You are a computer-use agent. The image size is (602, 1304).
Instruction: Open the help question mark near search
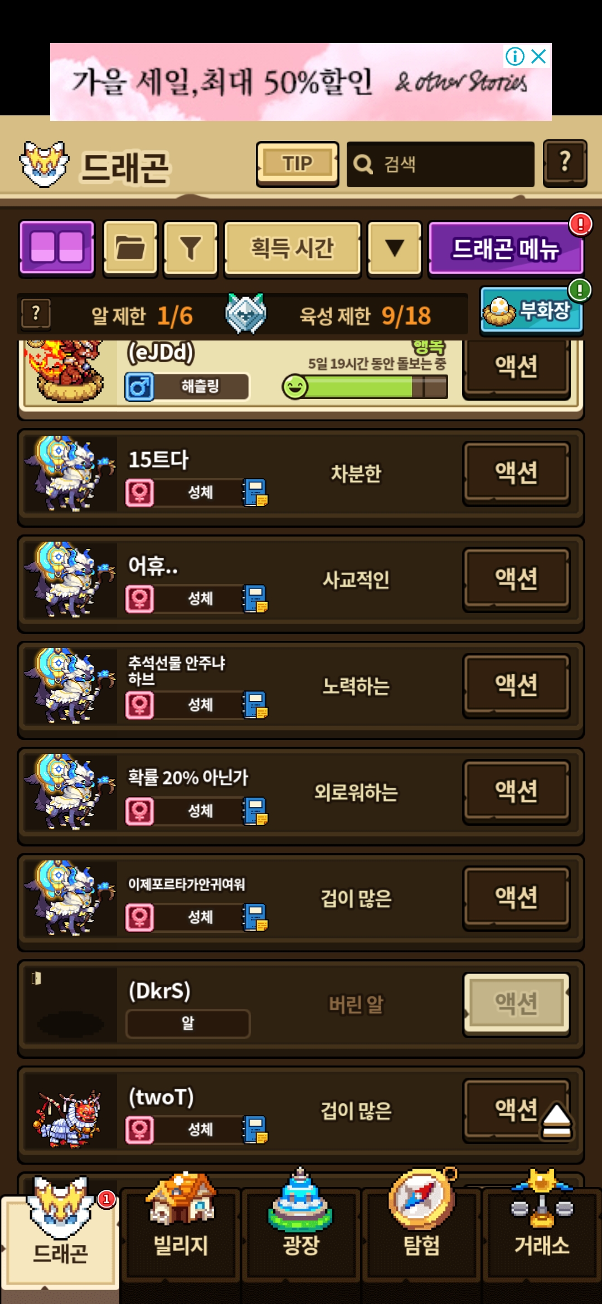[565, 163]
